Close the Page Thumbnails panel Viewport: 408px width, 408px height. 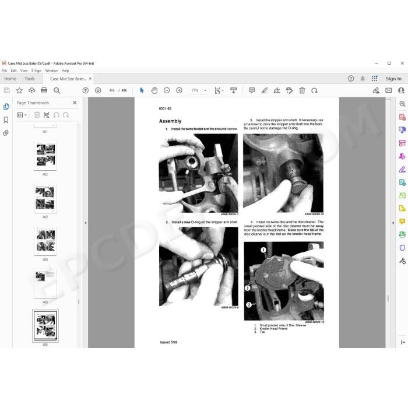pos(75,103)
